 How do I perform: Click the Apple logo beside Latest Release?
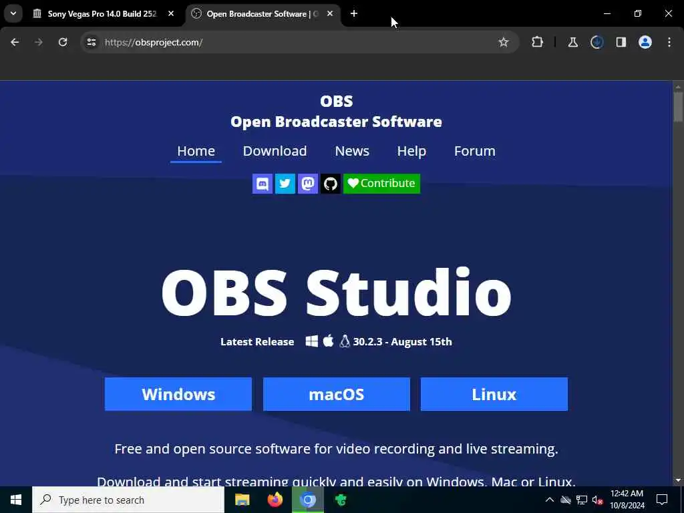click(329, 341)
